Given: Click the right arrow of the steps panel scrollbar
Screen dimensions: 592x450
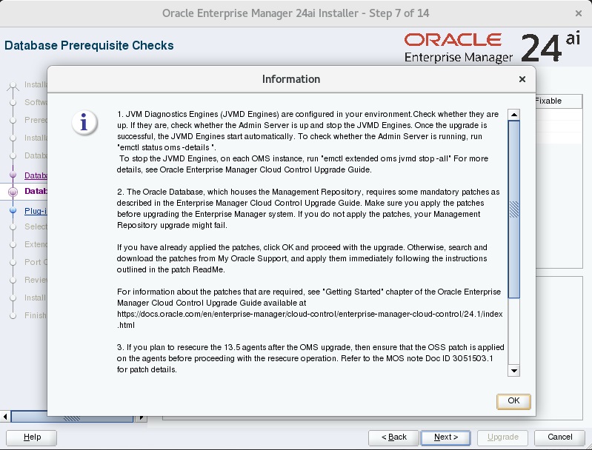Looking at the screenshot, I should tap(142, 417).
